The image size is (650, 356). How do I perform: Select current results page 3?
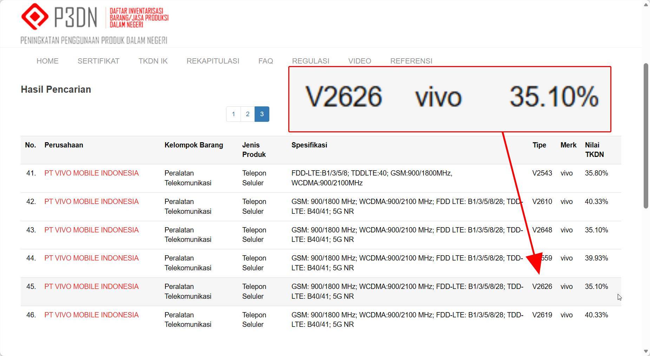262,114
